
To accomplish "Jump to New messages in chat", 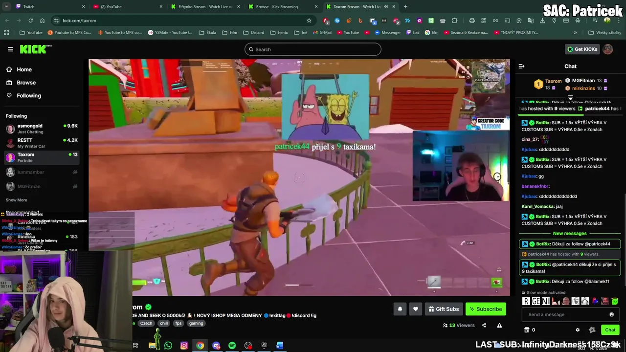I will 570,234.
